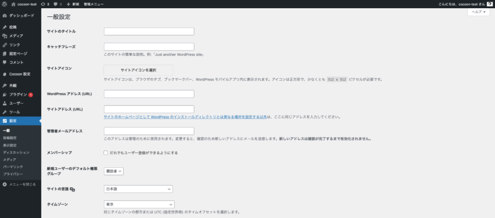Image resolution: width=495 pixels, height=218 pixels.
Task: Open the site language dropdown
Action: tap(138, 189)
